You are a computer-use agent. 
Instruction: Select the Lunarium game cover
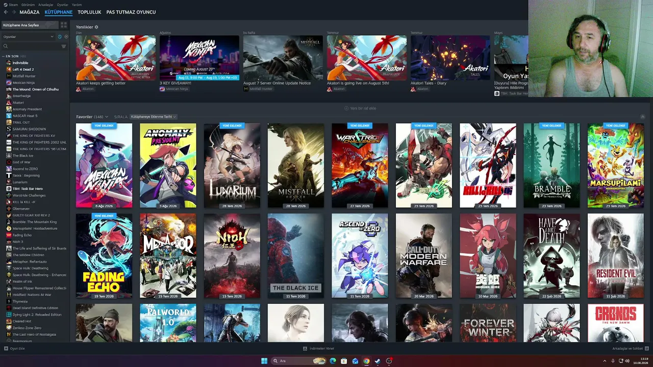point(232,166)
